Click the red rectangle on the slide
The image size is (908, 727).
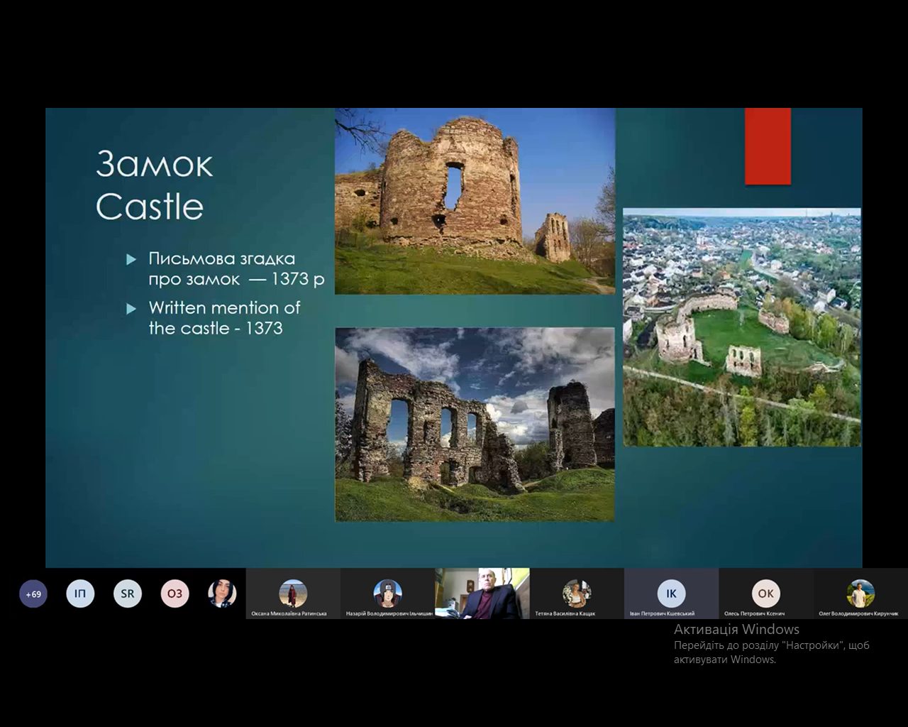coord(768,146)
